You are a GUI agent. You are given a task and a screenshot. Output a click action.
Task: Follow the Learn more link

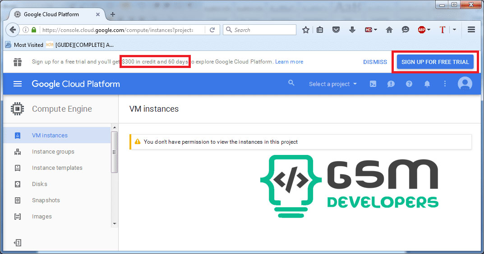click(289, 62)
